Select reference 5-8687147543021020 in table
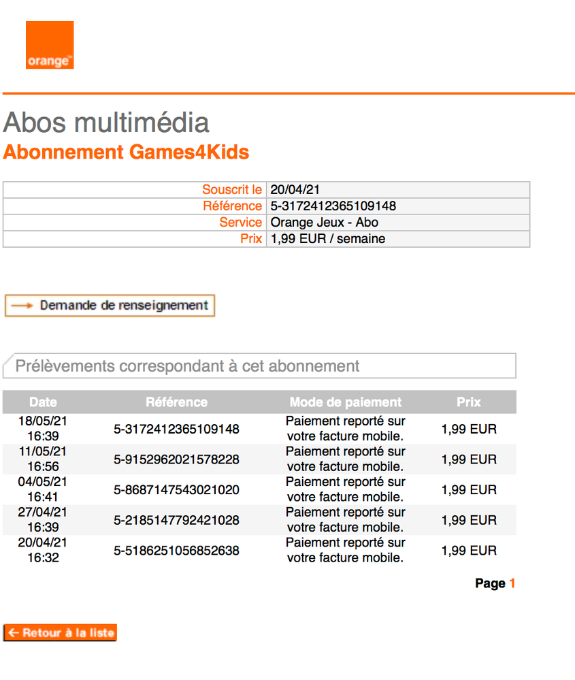Image resolution: width=575 pixels, height=680 pixels. 176,490
